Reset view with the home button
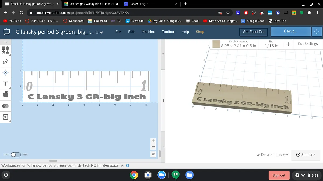Viewport: 323px width, 181px height. [153, 154]
